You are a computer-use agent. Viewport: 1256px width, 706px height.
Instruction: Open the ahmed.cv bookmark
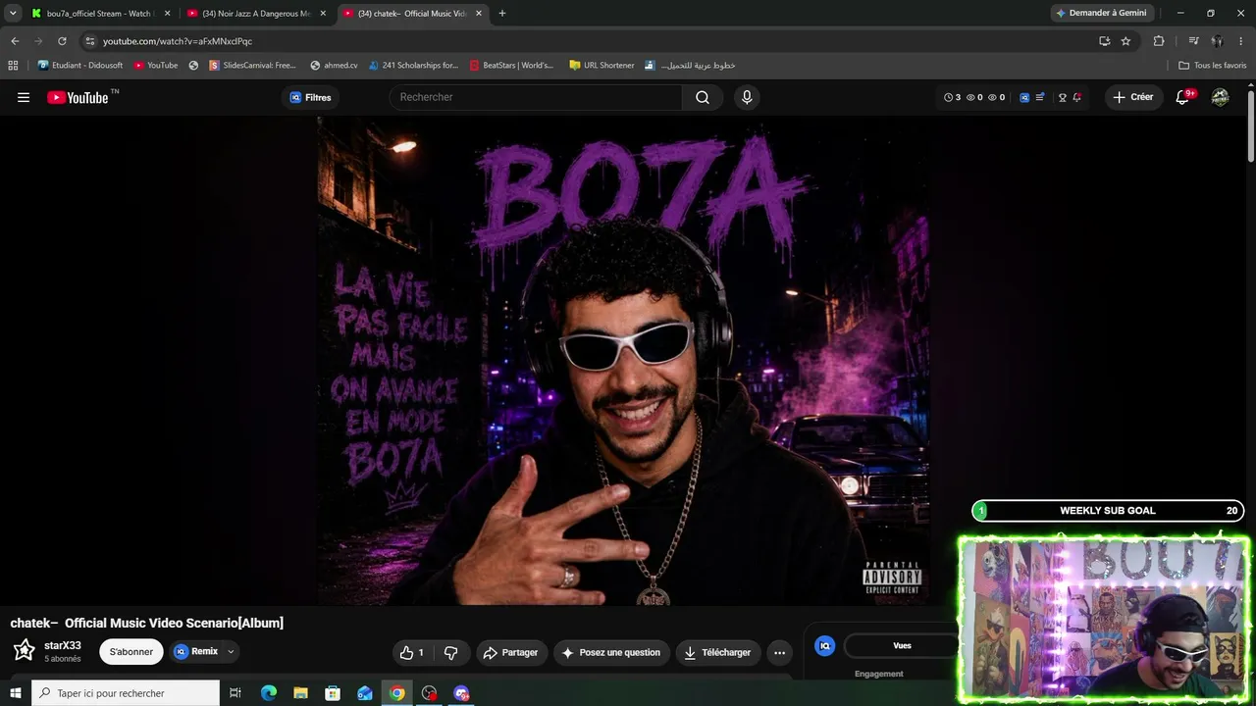pos(334,66)
